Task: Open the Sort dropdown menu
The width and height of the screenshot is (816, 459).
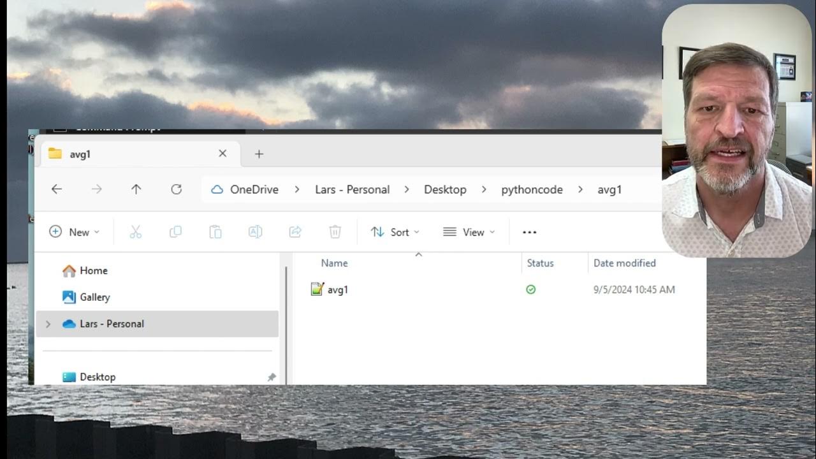Action: click(395, 232)
